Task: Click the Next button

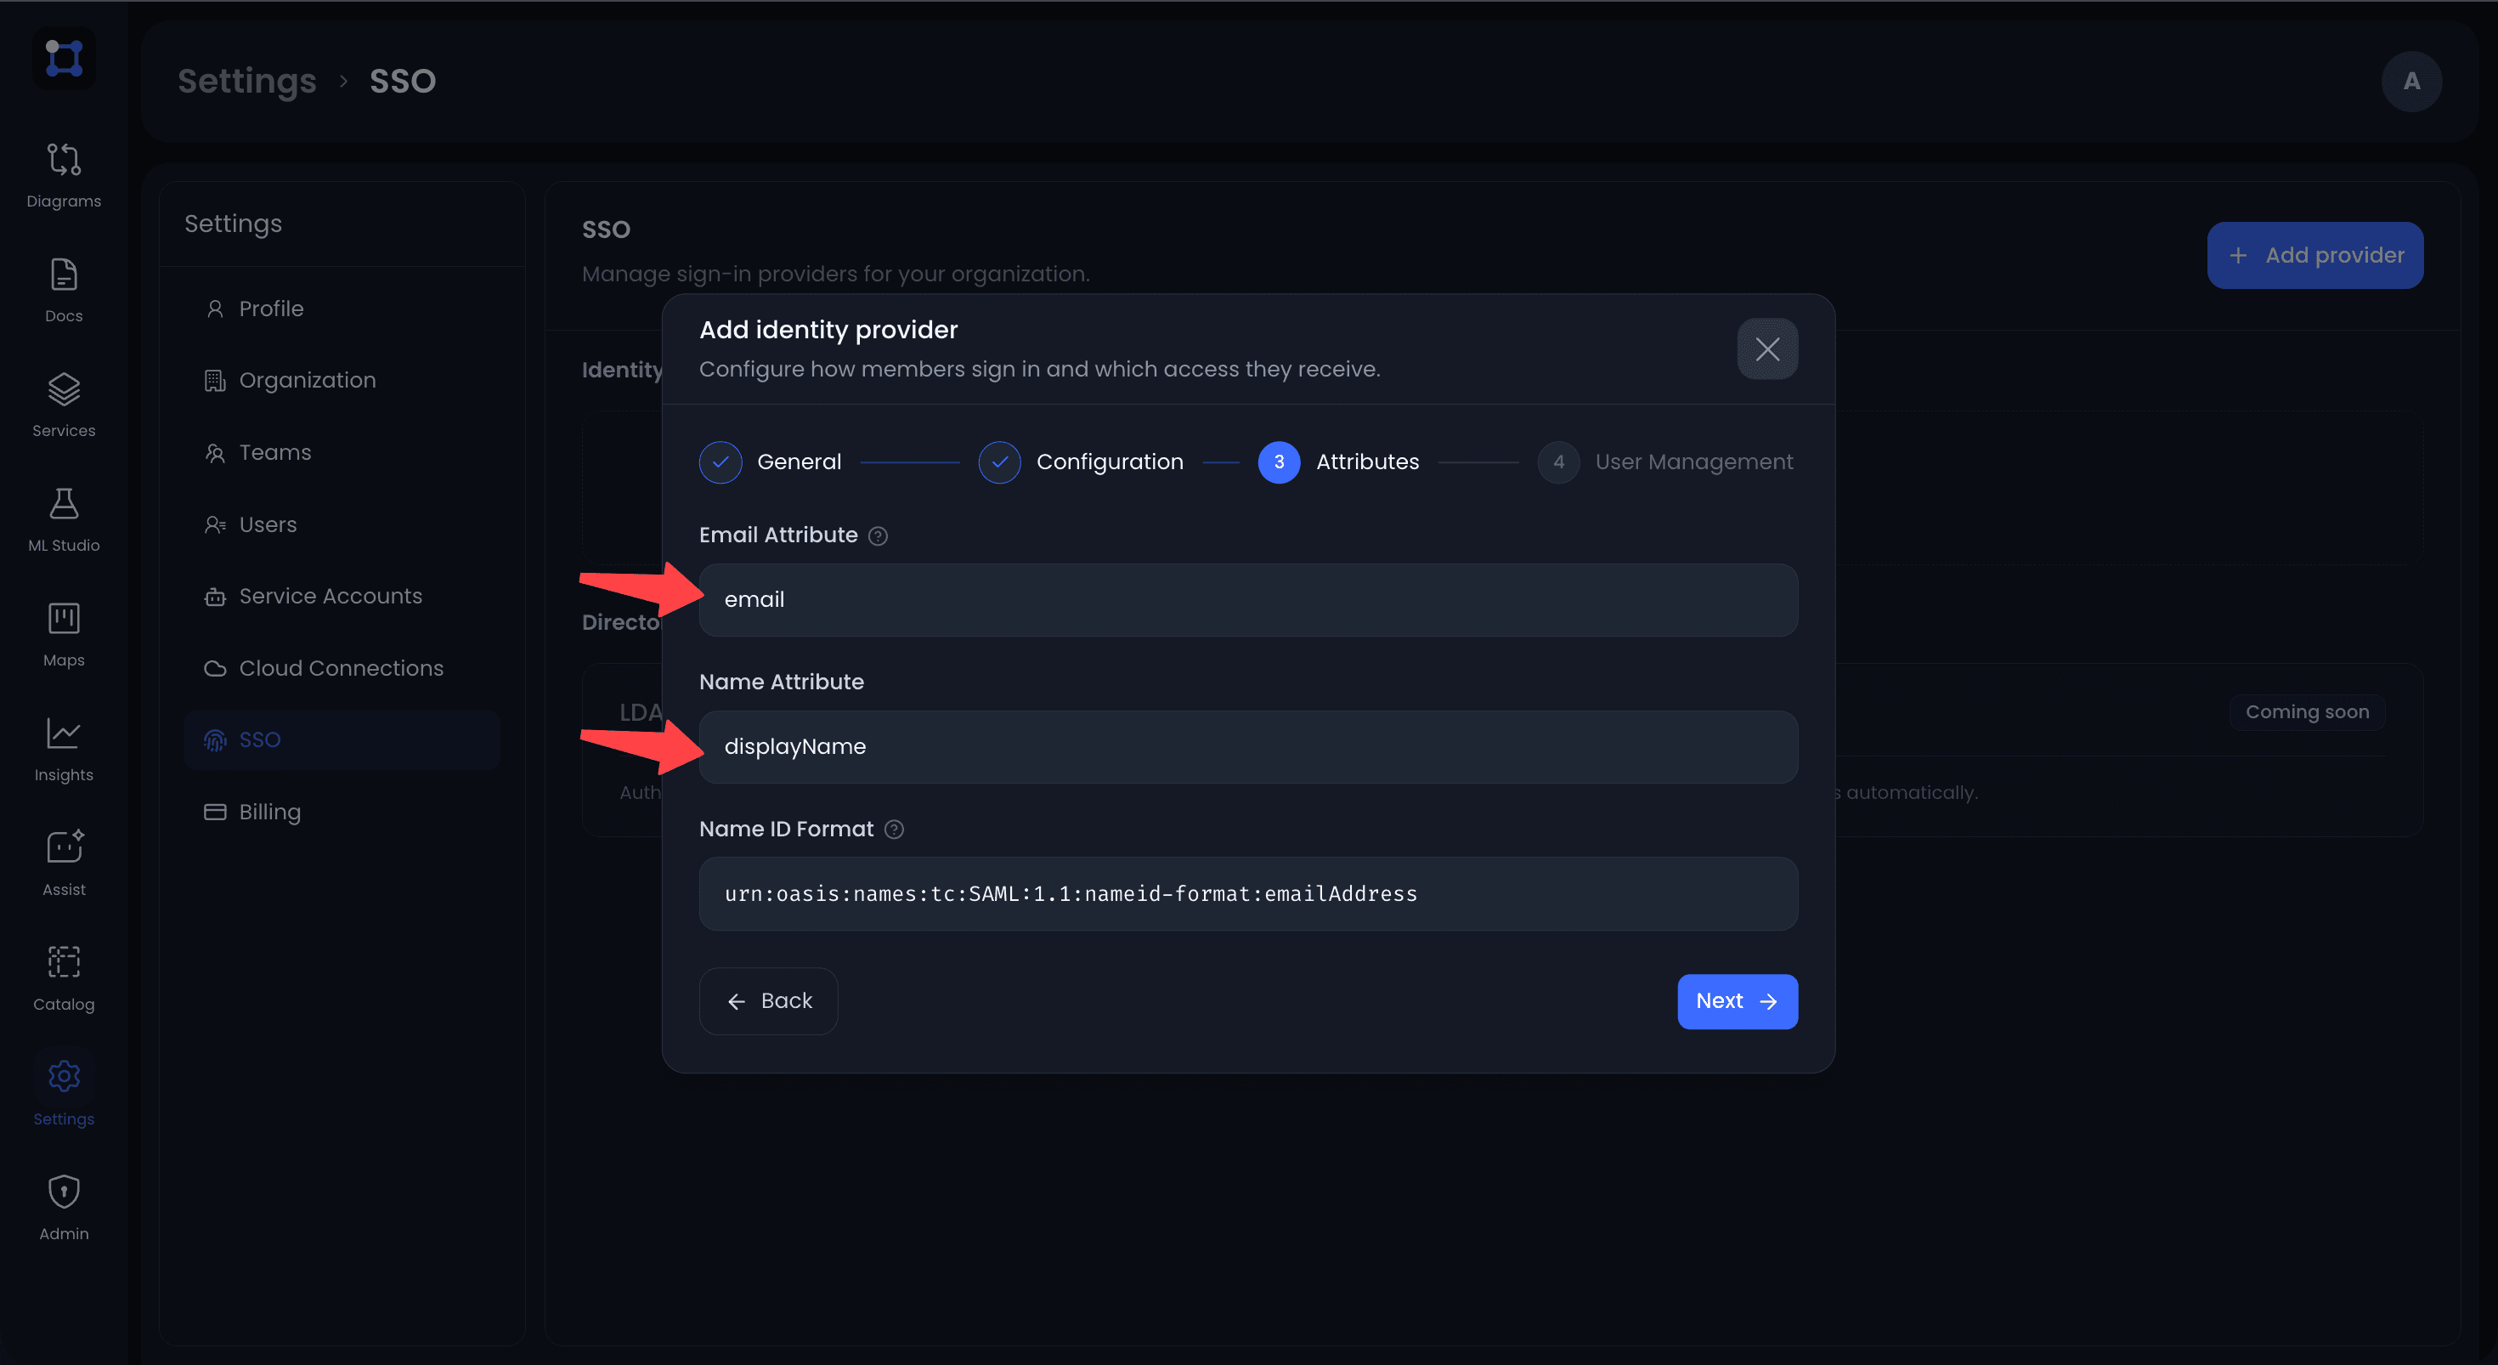Action: [x=1737, y=1001]
